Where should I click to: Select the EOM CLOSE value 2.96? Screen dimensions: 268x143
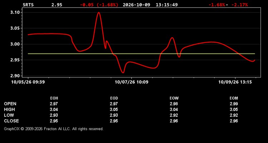(234, 121)
